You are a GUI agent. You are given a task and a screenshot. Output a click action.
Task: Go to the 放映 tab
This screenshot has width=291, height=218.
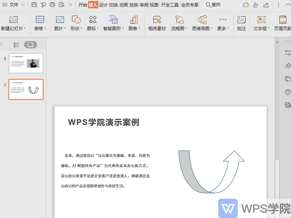click(134, 5)
